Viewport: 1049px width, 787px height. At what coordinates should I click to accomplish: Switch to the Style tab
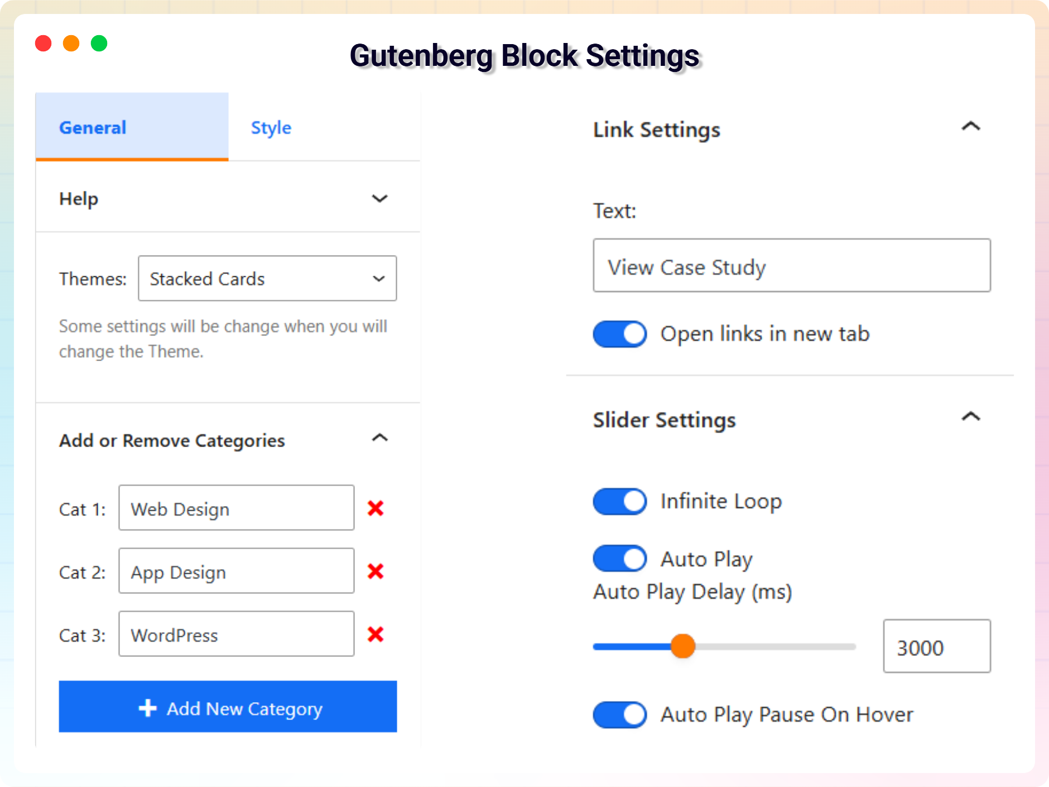pyautogui.click(x=271, y=127)
